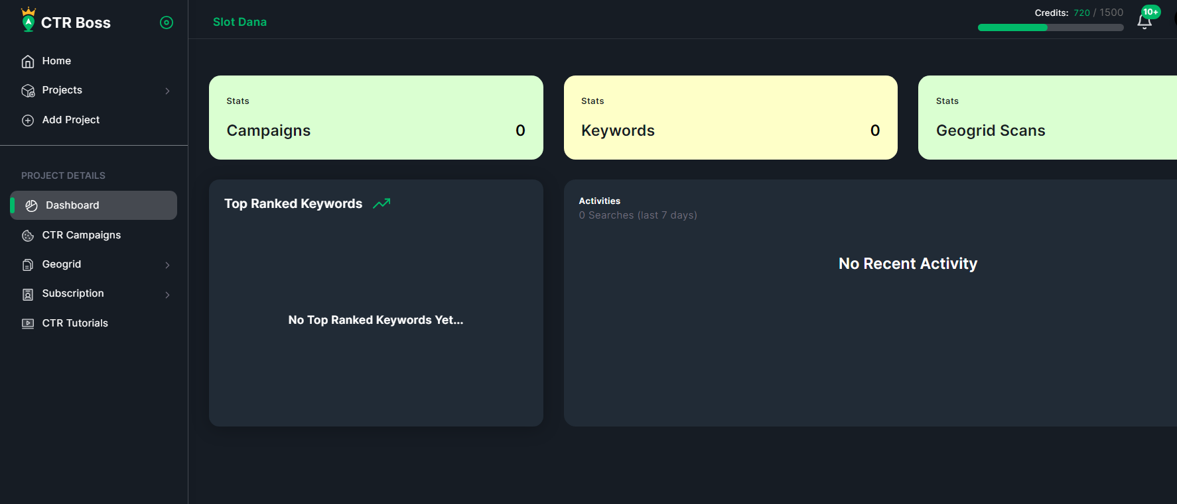Screen dimensions: 1177x504
Task: Click the "0 Searches (last 7 days)" text
Action: [638, 215]
